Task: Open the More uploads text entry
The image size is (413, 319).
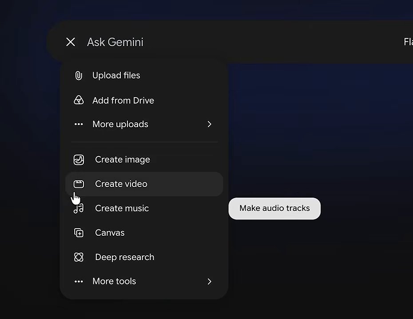Action: [x=120, y=124]
